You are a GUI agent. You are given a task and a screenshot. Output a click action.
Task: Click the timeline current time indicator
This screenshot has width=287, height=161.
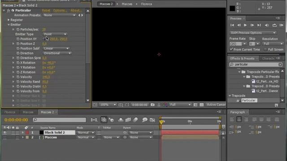pos(161,122)
